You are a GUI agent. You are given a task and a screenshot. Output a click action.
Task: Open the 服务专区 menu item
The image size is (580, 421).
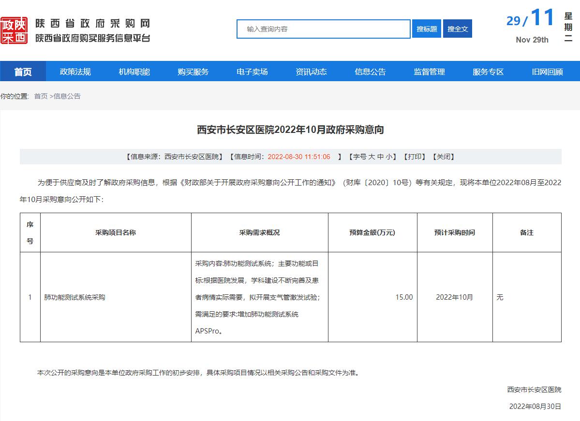(488, 72)
